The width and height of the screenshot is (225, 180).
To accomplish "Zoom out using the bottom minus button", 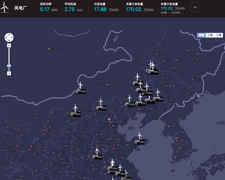I will (x=9, y=74).
